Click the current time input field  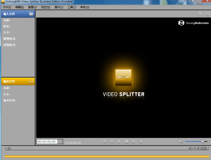pos(47,142)
